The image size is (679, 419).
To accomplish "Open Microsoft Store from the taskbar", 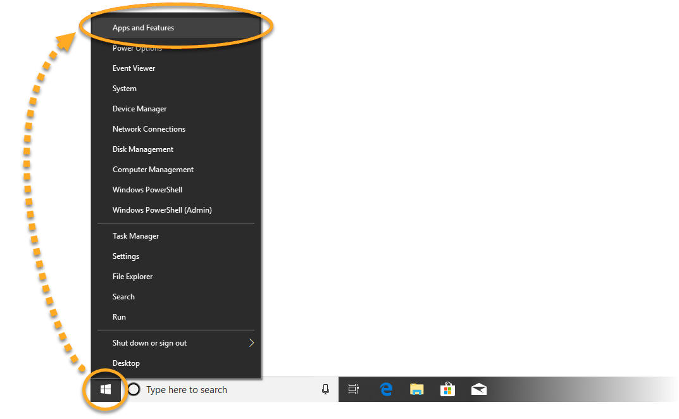I will pos(447,390).
